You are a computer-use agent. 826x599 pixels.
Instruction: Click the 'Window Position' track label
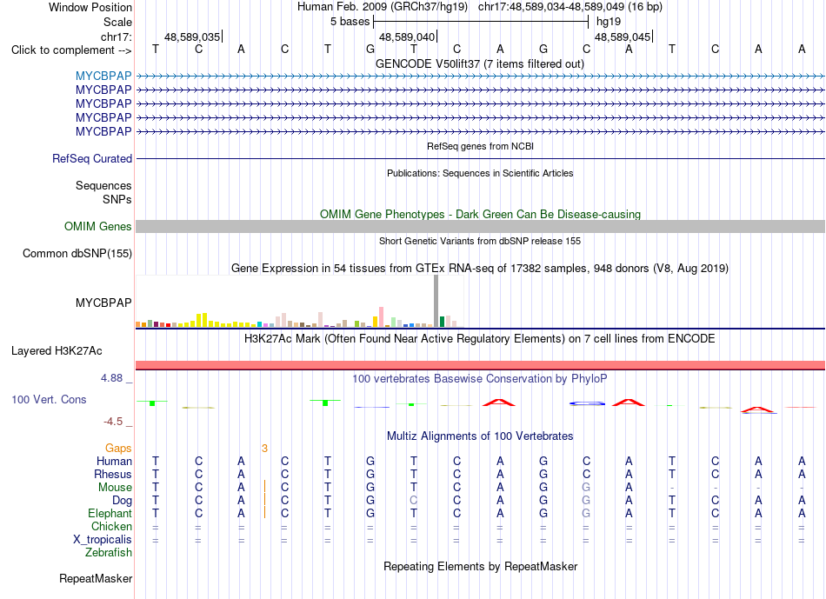[90, 7]
